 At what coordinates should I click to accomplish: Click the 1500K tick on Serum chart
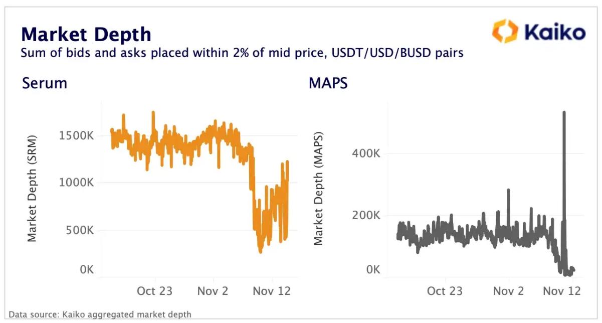(77, 136)
